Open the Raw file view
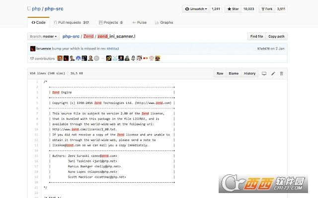 tap(220, 74)
